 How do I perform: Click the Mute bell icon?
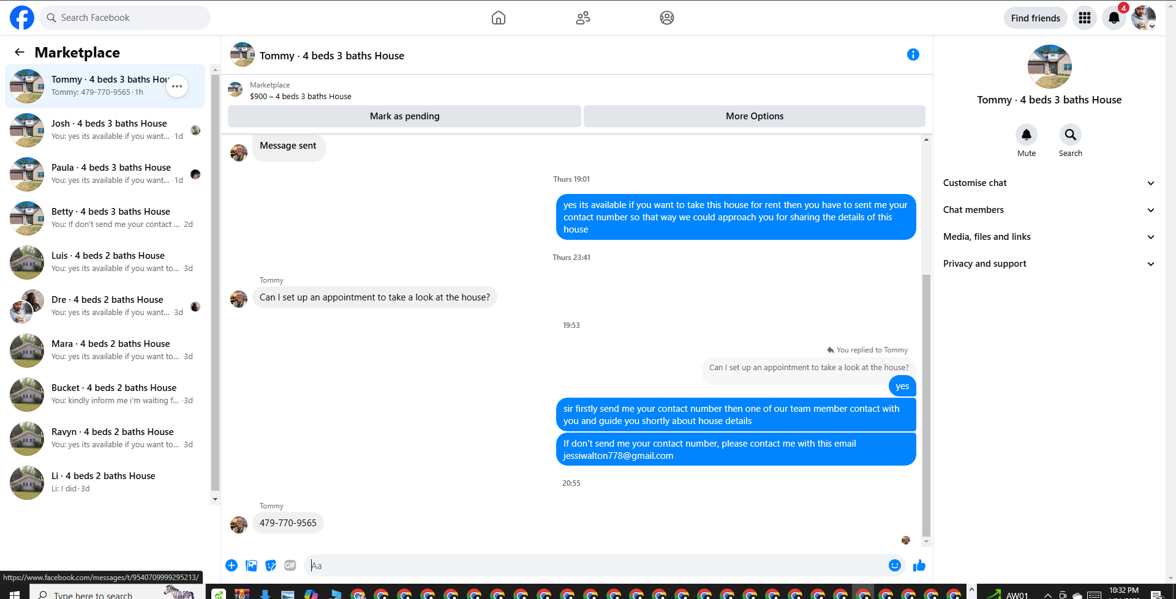tap(1027, 135)
